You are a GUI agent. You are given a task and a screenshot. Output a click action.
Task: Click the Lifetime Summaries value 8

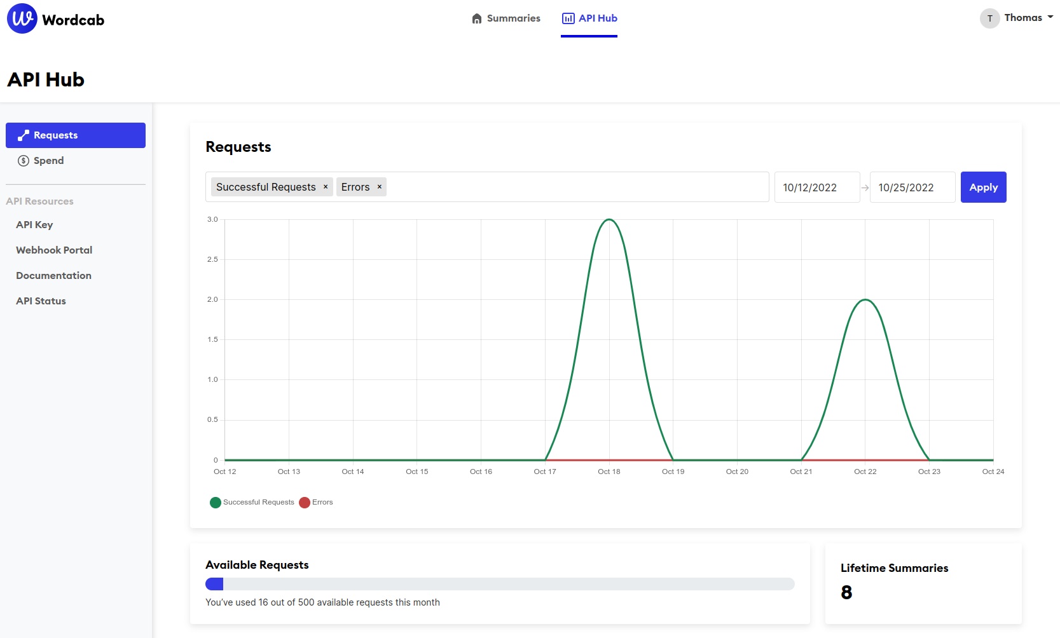846,592
